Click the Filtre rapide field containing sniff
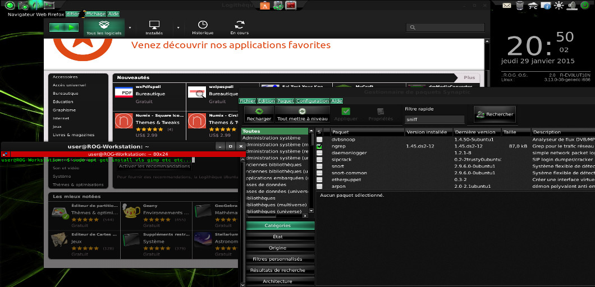Viewport: 595px width, 287px height. (434, 119)
